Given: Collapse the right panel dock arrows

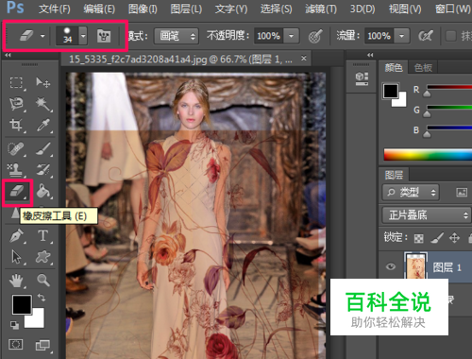Looking at the screenshot, I should coord(370,55).
